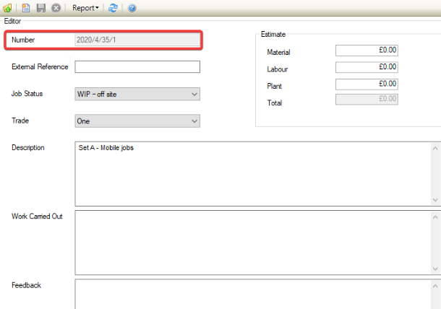
Task: Click Description scrollbar down arrow
Action: pos(435,200)
